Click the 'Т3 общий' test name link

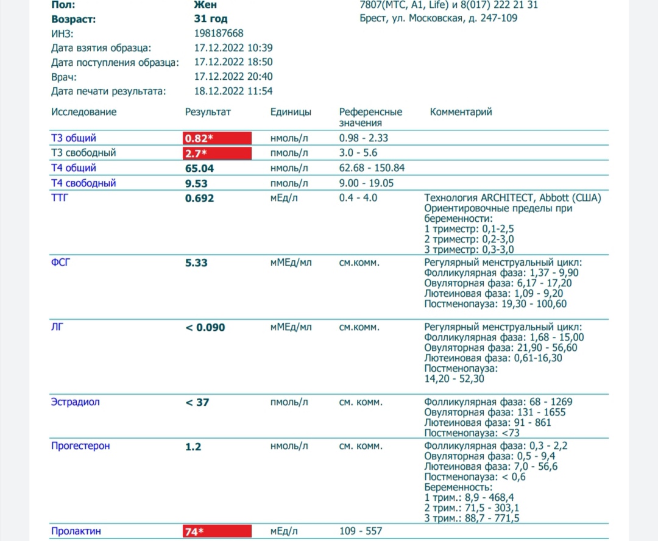point(74,138)
